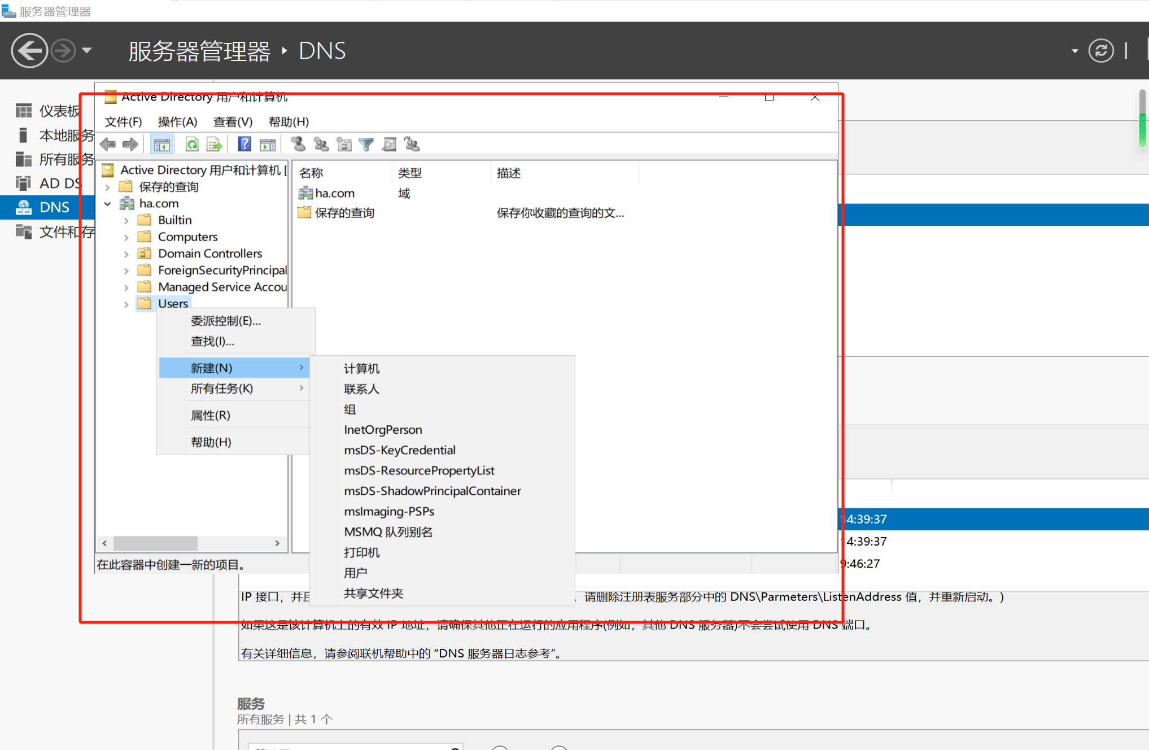Click the filter funnel toolbar icon

(x=366, y=145)
